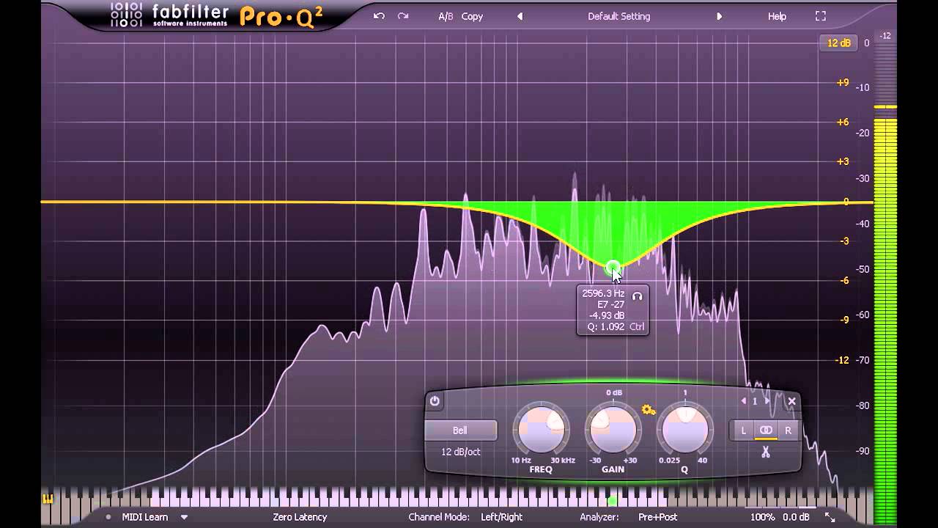Toggle the yellow piano keyboard display icon
The height and width of the screenshot is (528, 938).
48,499
